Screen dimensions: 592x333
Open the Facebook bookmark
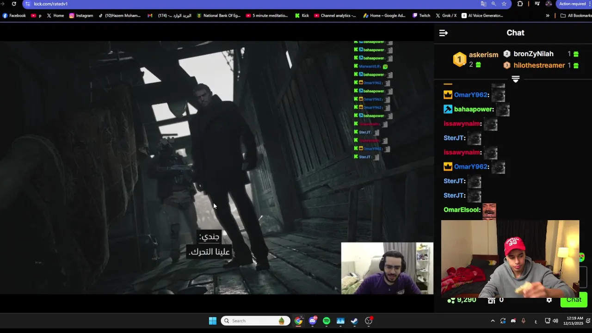click(14, 15)
